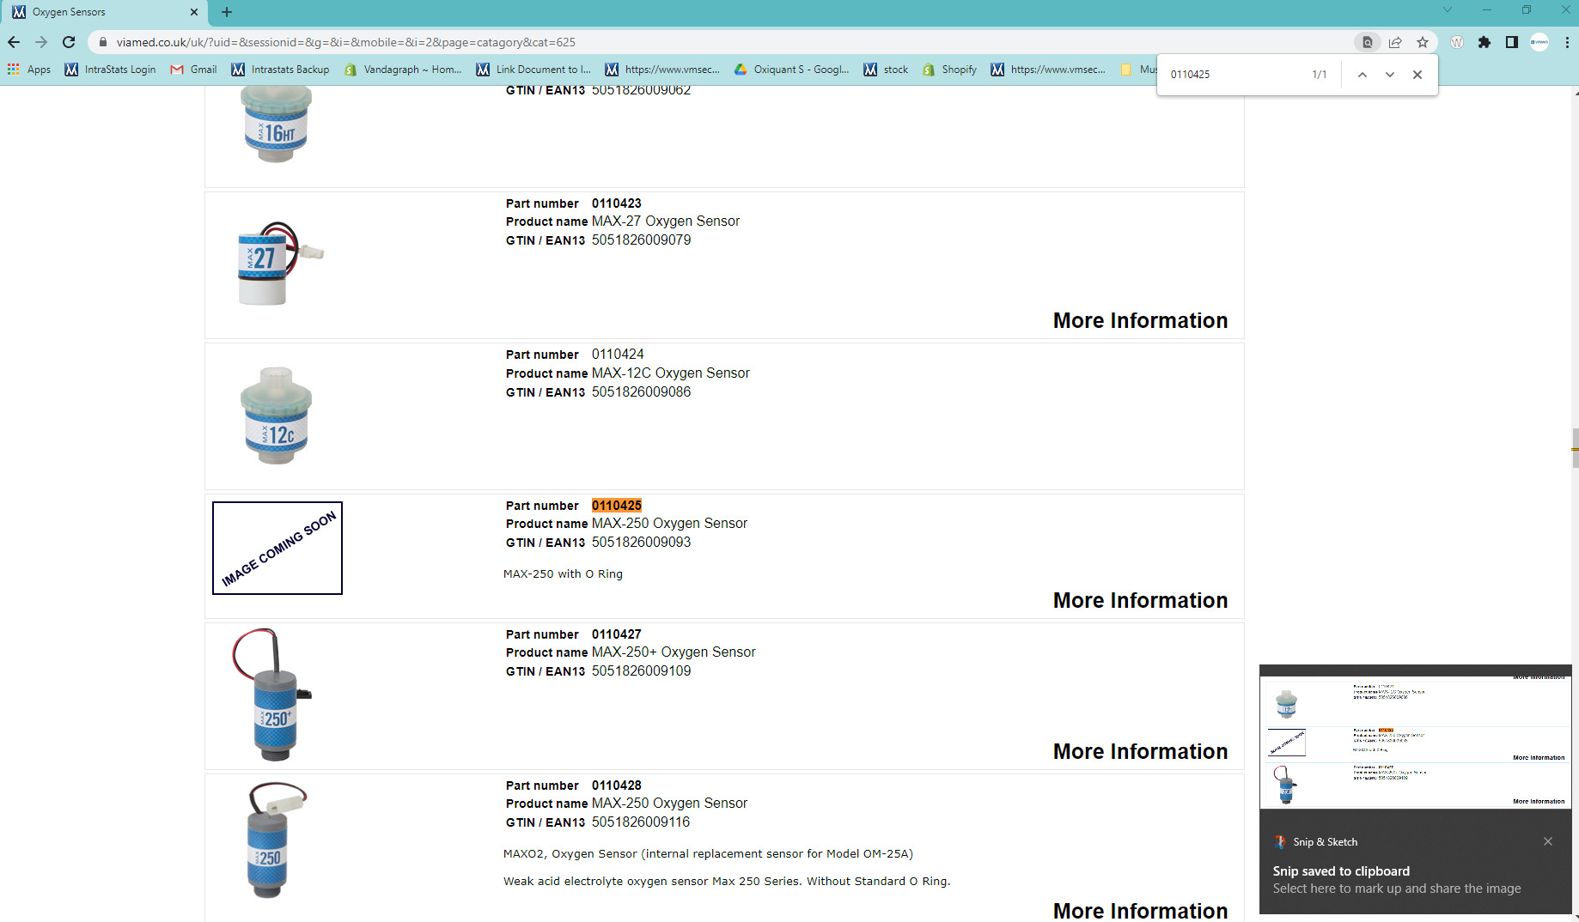Click the find-in-page search field
1579x922 pixels.
pos(1233,75)
